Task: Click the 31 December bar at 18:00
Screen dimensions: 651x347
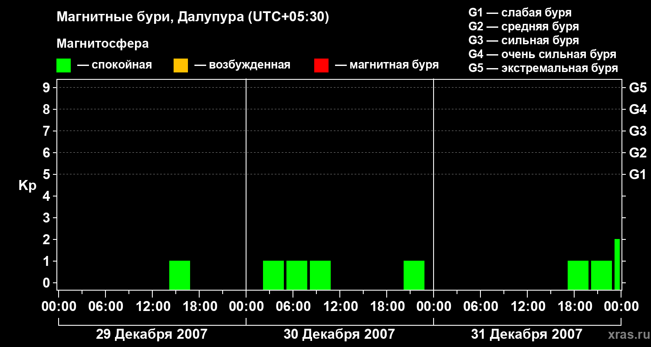Action: [578, 275]
